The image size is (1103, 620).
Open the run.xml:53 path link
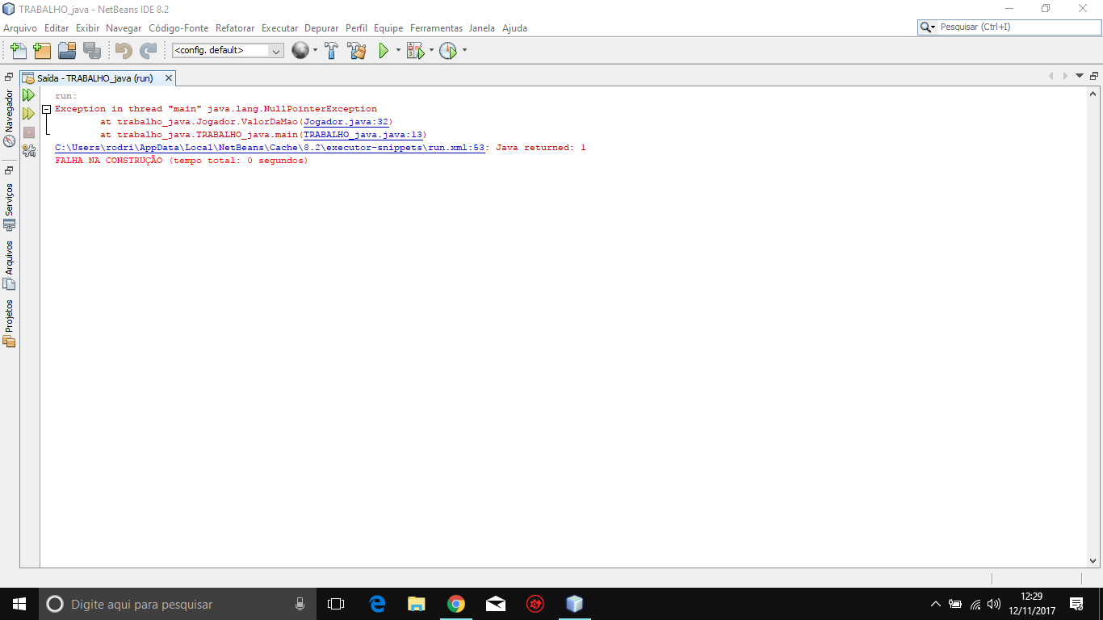click(x=270, y=148)
